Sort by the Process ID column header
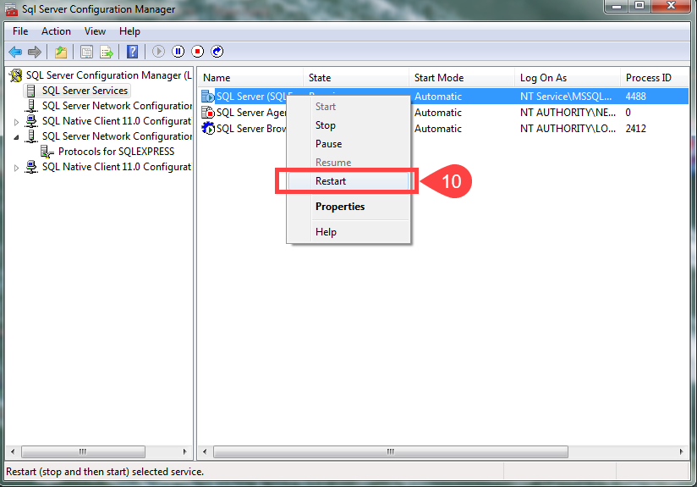This screenshot has width=697, height=487. (655, 77)
